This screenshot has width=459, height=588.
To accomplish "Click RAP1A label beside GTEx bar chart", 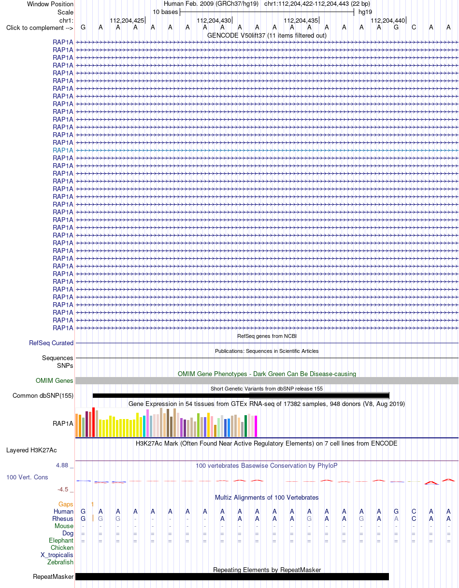I will pyautogui.click(x=63, y=423).
